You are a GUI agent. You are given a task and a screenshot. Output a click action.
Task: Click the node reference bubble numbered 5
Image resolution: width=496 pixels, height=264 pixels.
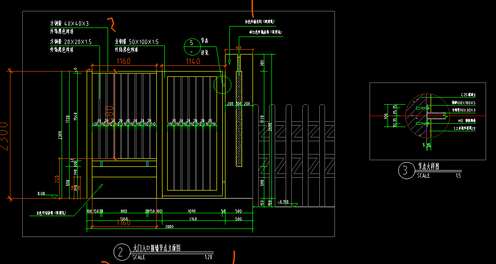pos(191,46)
